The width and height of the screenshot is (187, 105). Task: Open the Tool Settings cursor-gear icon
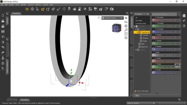pos(106,9)
